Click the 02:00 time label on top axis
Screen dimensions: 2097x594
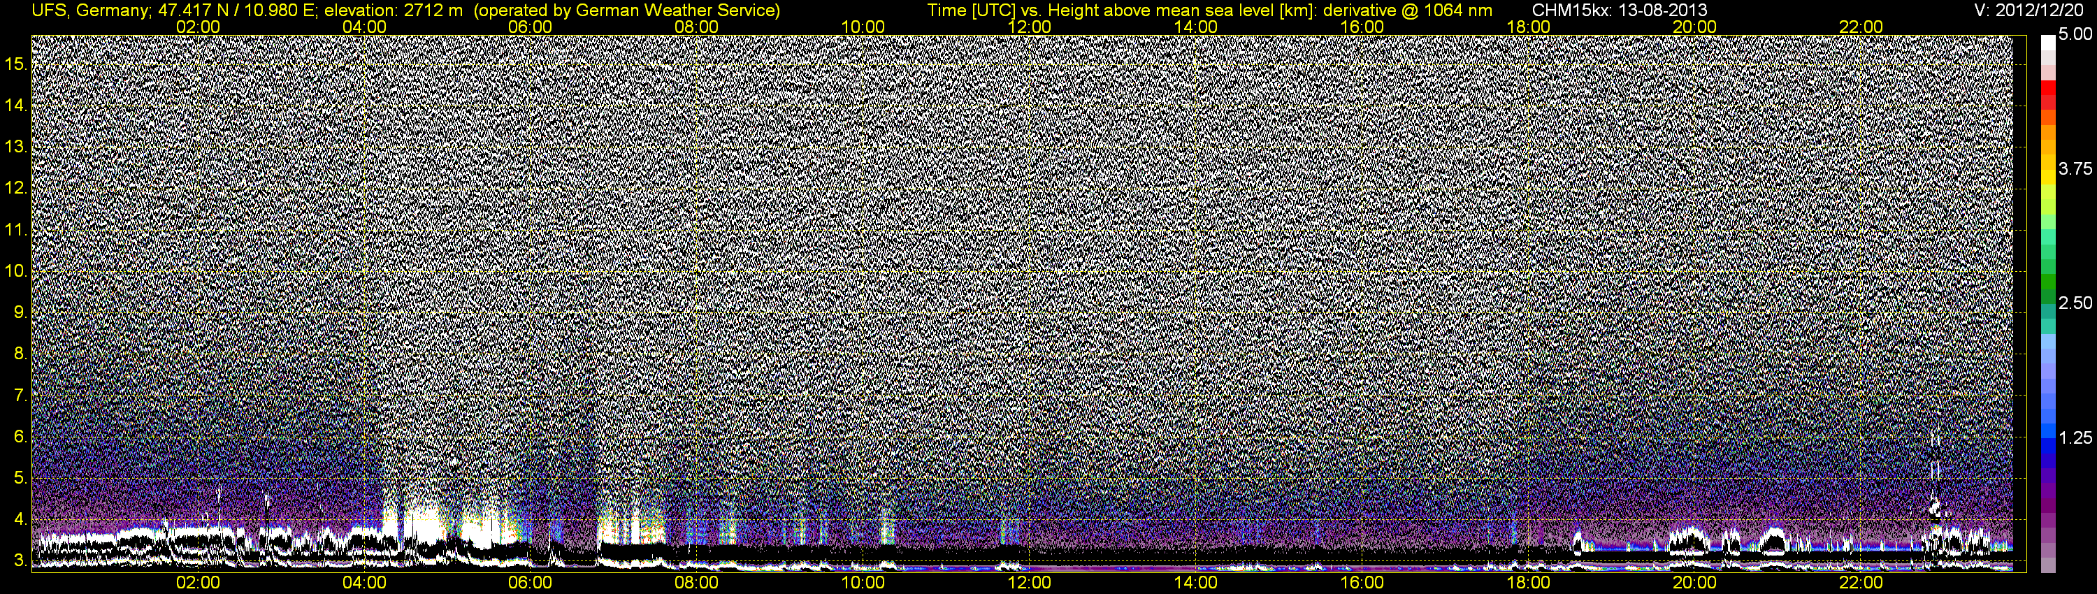pyautogui.click(x=198, y=27)
